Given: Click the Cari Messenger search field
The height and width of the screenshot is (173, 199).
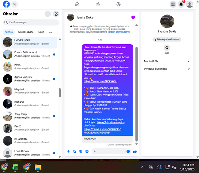Looking at the screenshot, I should [x=31, y=23].
